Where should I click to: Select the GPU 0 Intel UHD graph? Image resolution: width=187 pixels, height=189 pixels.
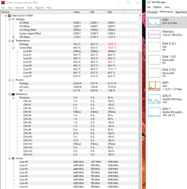coord(154,99)
